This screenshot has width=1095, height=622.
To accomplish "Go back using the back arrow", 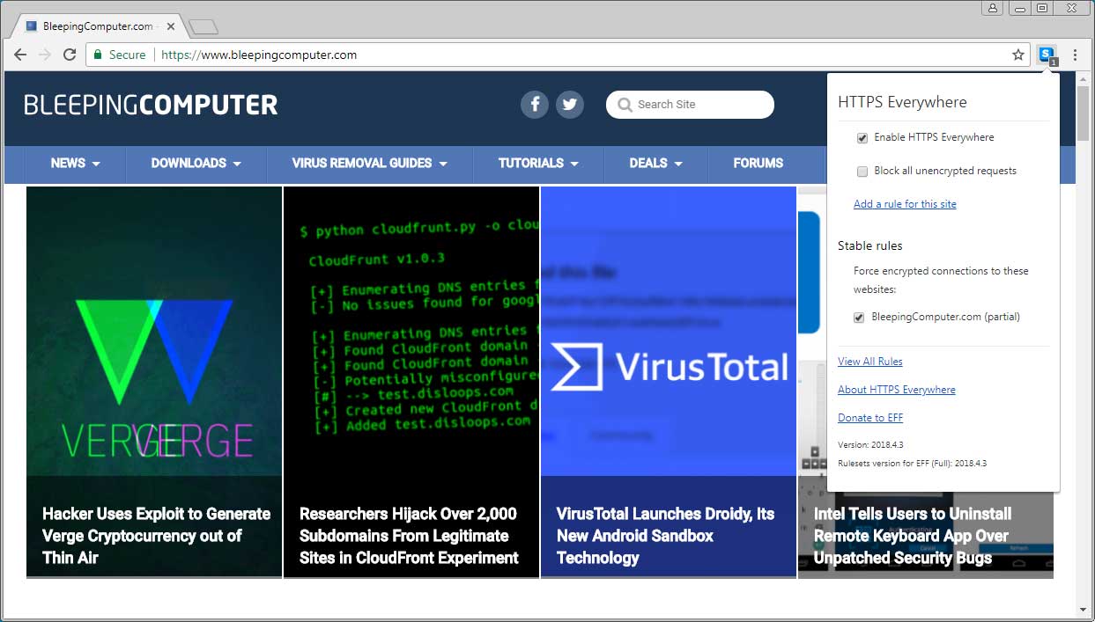I will (x=20, y=55).
